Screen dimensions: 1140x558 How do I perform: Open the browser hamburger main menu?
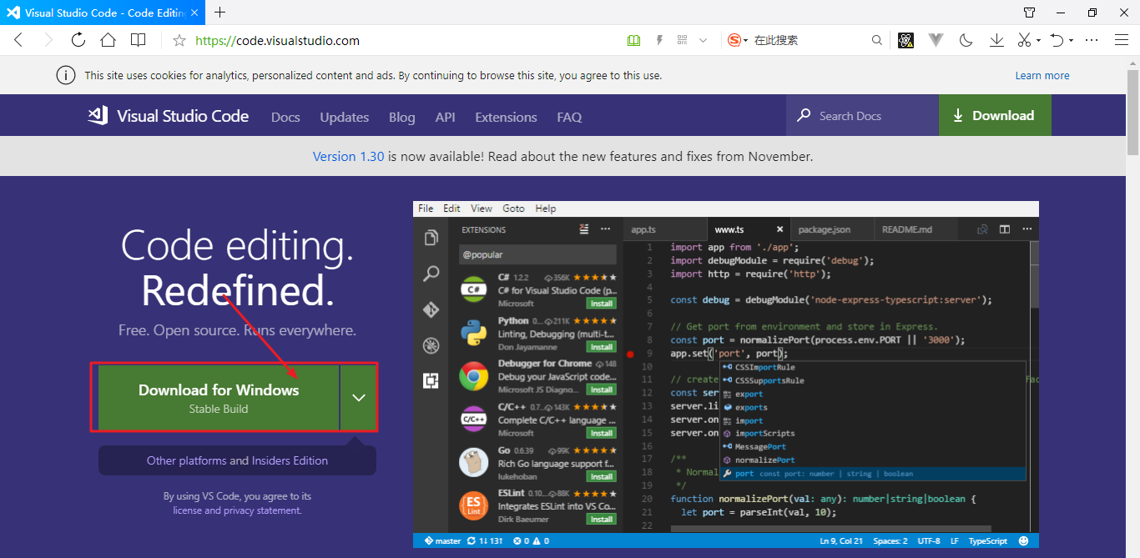(1122, 40)
